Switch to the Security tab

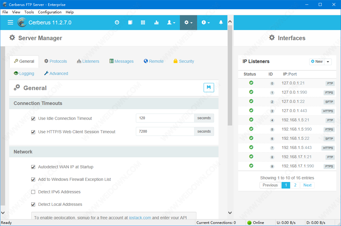pos(183,61)
